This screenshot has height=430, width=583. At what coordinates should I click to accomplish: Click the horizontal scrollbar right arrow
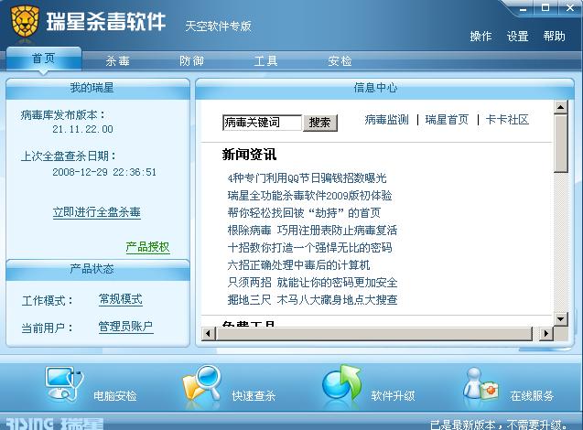tap(545, 333)
